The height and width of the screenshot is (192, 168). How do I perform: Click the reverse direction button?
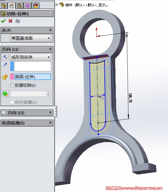pos(5,57)
